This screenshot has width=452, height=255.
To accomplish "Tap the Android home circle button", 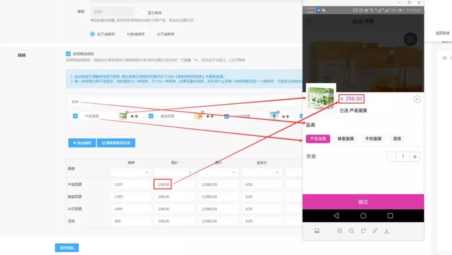I will coord(363,216).
